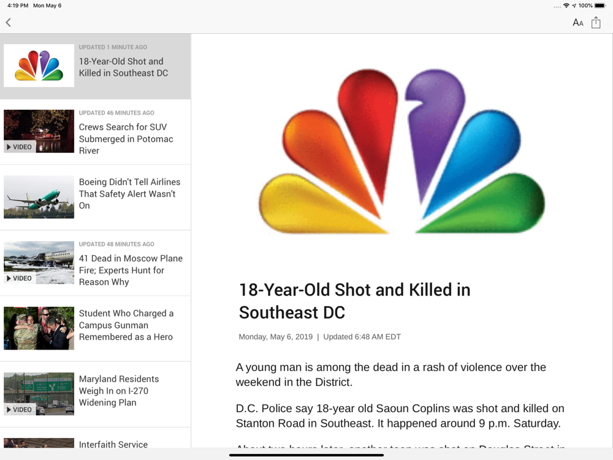The image size is (613, 460).
Task: Tap 'UPDATED 46 MINUTES AGO' label
Action: (116, 113)
